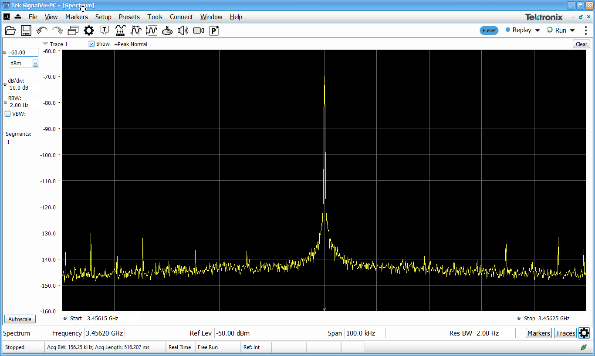This screenshot has height=356, width=595.
Task: Open the Presets menu
Action: click(129, 17)
